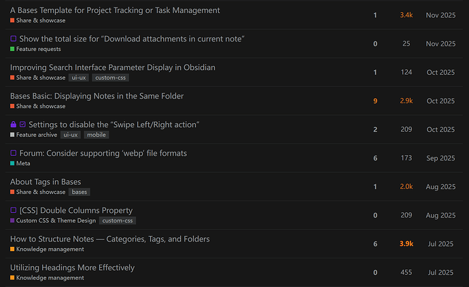Click the Nov 2025 date of Bases Template topic
The width and height of the screenshot is (469, 287).
(440, 15)
